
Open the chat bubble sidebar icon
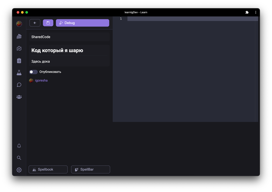[19, 85]
